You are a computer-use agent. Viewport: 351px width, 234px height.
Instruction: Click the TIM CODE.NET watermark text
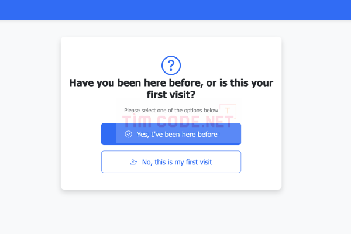point(178,121)
